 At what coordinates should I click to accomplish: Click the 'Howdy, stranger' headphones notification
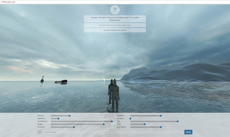115,19
